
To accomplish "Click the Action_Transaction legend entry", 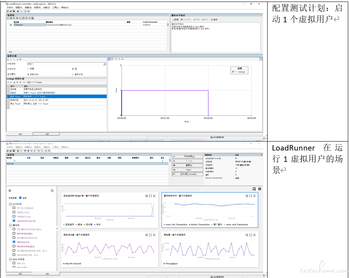I will pos(199,224).
